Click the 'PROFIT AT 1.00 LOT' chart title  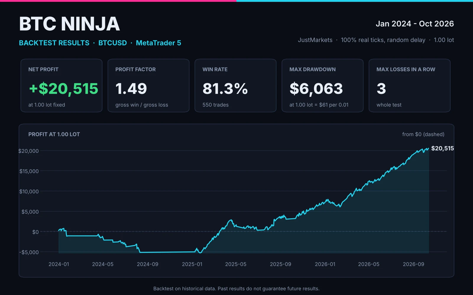[x=54, y=134]
